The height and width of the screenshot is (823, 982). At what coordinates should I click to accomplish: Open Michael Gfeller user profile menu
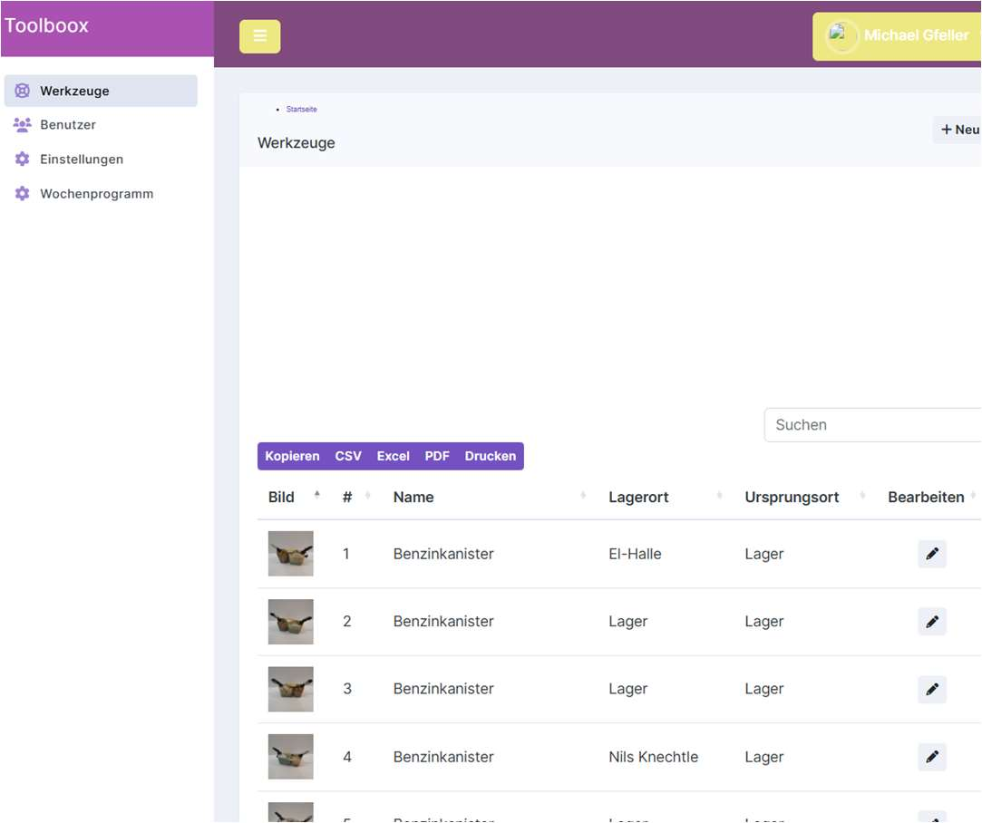click(898, 36)
